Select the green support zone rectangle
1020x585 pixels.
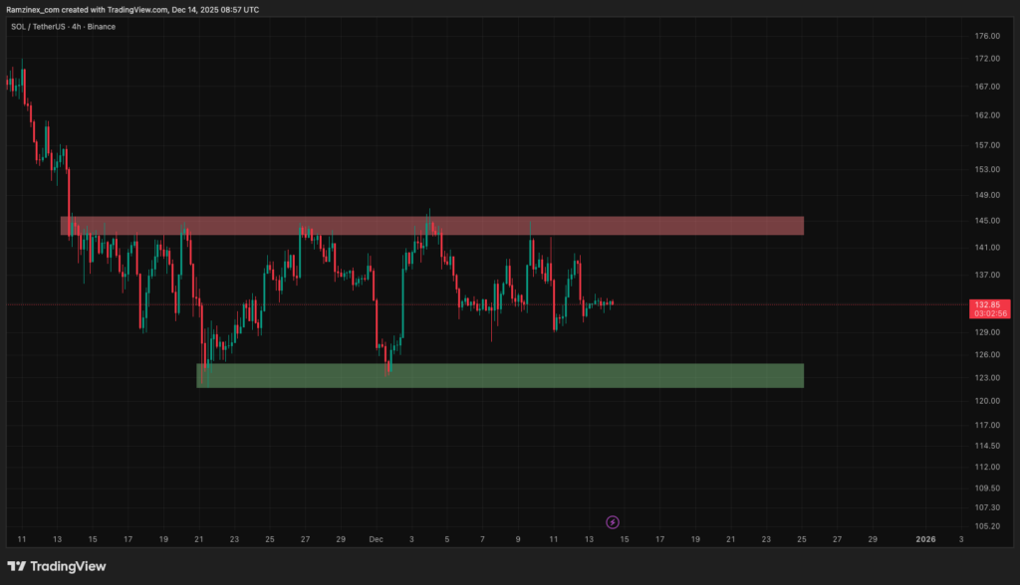pos(499,375)
